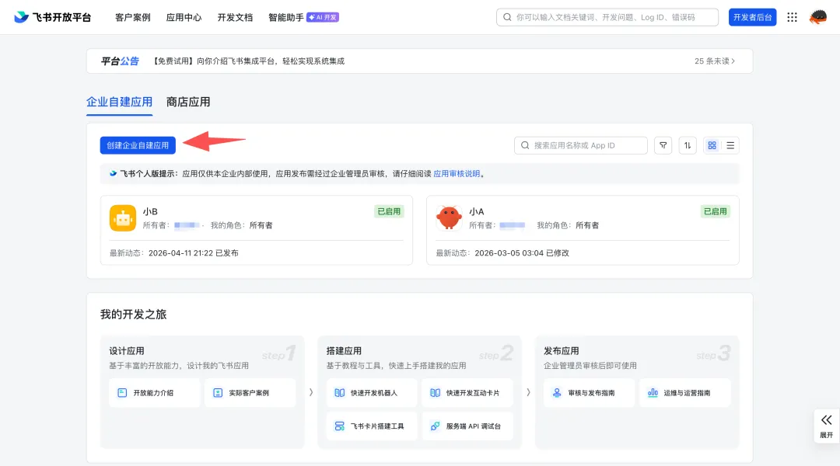Click the magnifier icon in top search bar
This screenshot has width=840, height=466.
pos(507,17)
